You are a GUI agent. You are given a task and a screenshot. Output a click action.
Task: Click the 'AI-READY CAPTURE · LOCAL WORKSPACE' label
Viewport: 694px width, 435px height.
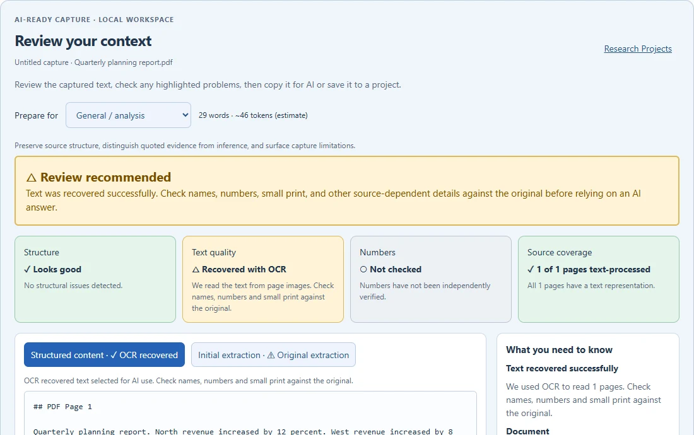94,20
